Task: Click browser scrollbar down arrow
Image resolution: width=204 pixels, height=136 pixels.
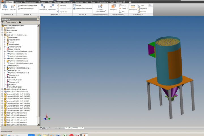Action: pos(38,125)
